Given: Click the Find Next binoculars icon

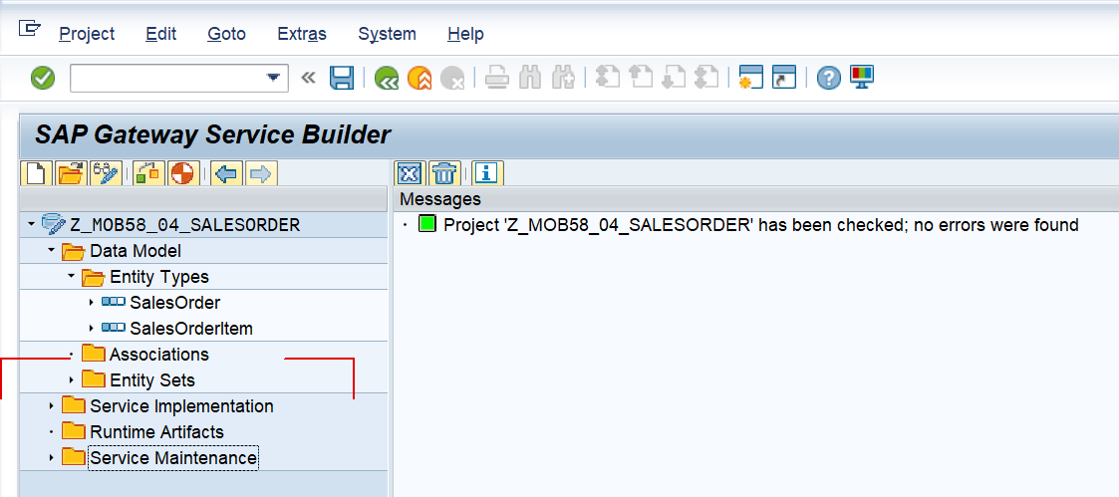Looking at the screenshot, I should (563, 78).
